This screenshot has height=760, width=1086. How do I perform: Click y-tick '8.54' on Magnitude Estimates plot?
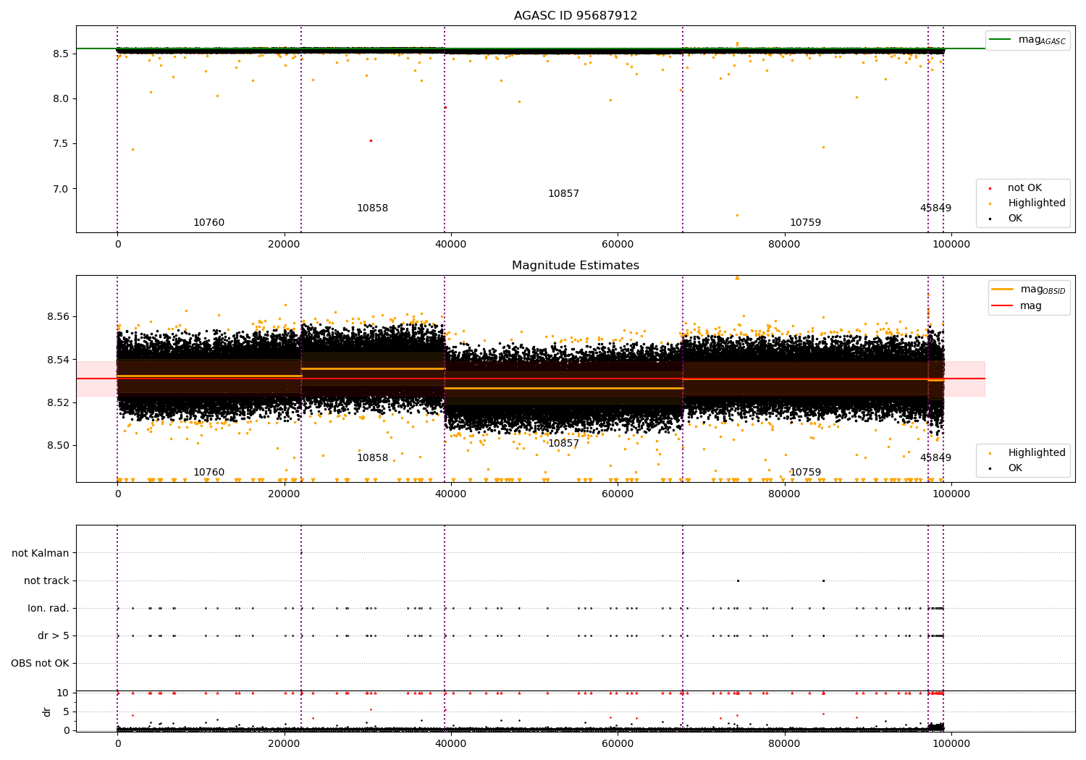[59, 360]
